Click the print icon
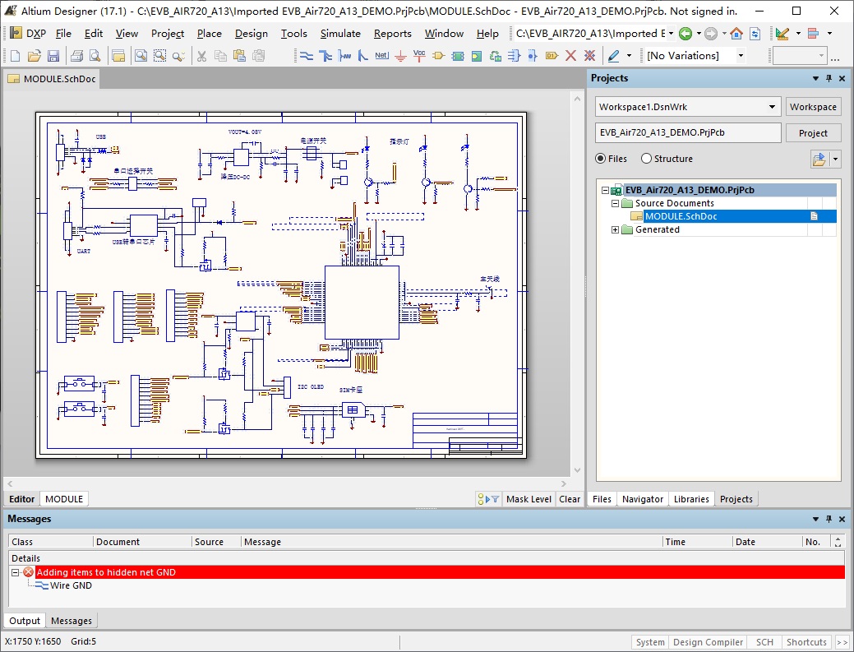This screenshot has width=854, height=652. (76, 56)
